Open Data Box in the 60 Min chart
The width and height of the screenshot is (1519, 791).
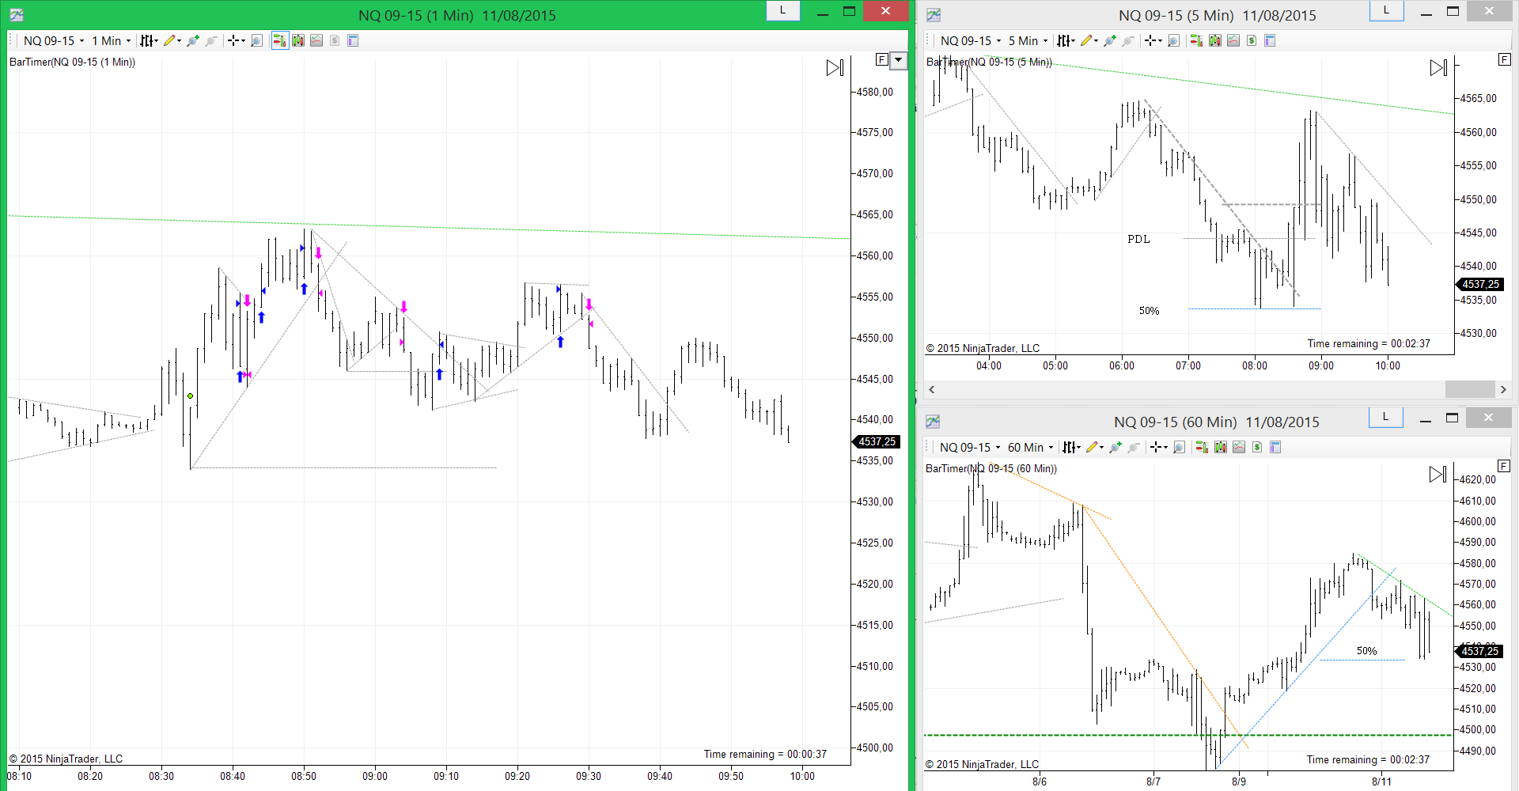[1275, 447]
